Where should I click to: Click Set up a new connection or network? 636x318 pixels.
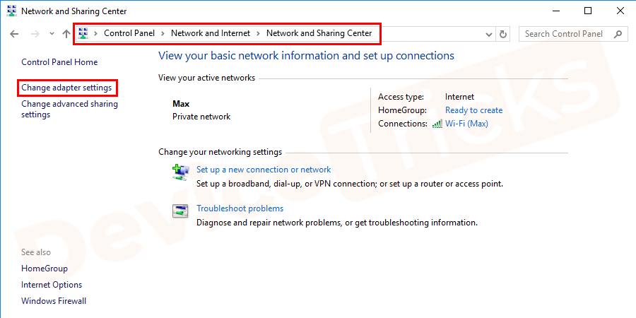point(264,170)
